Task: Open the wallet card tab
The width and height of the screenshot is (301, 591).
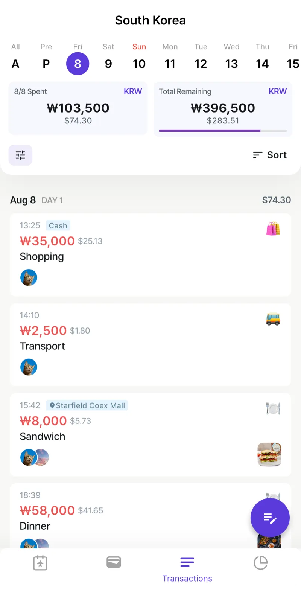Action: pos(114,562)
